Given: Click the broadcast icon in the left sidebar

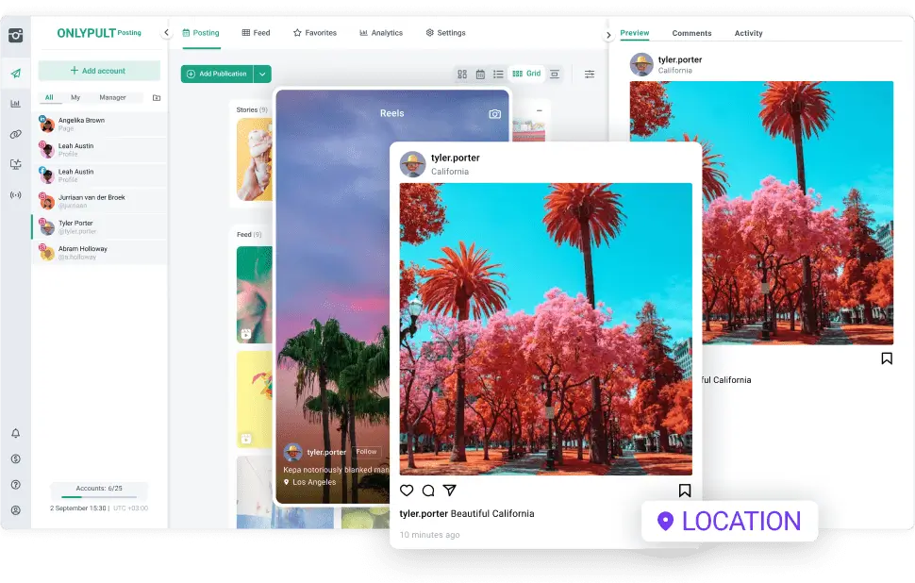Looking at the screenshot, I should point(14,195).
